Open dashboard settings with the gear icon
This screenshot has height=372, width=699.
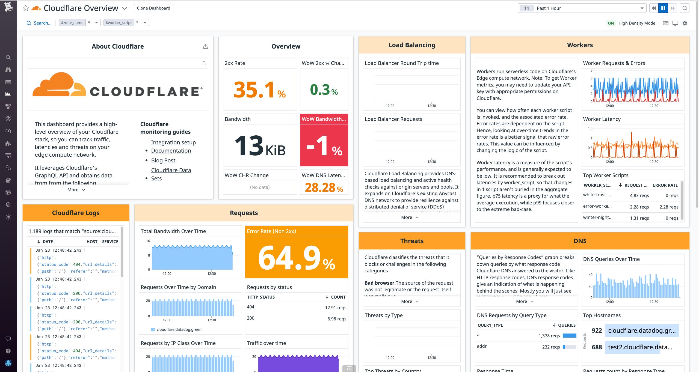(685, 23)
